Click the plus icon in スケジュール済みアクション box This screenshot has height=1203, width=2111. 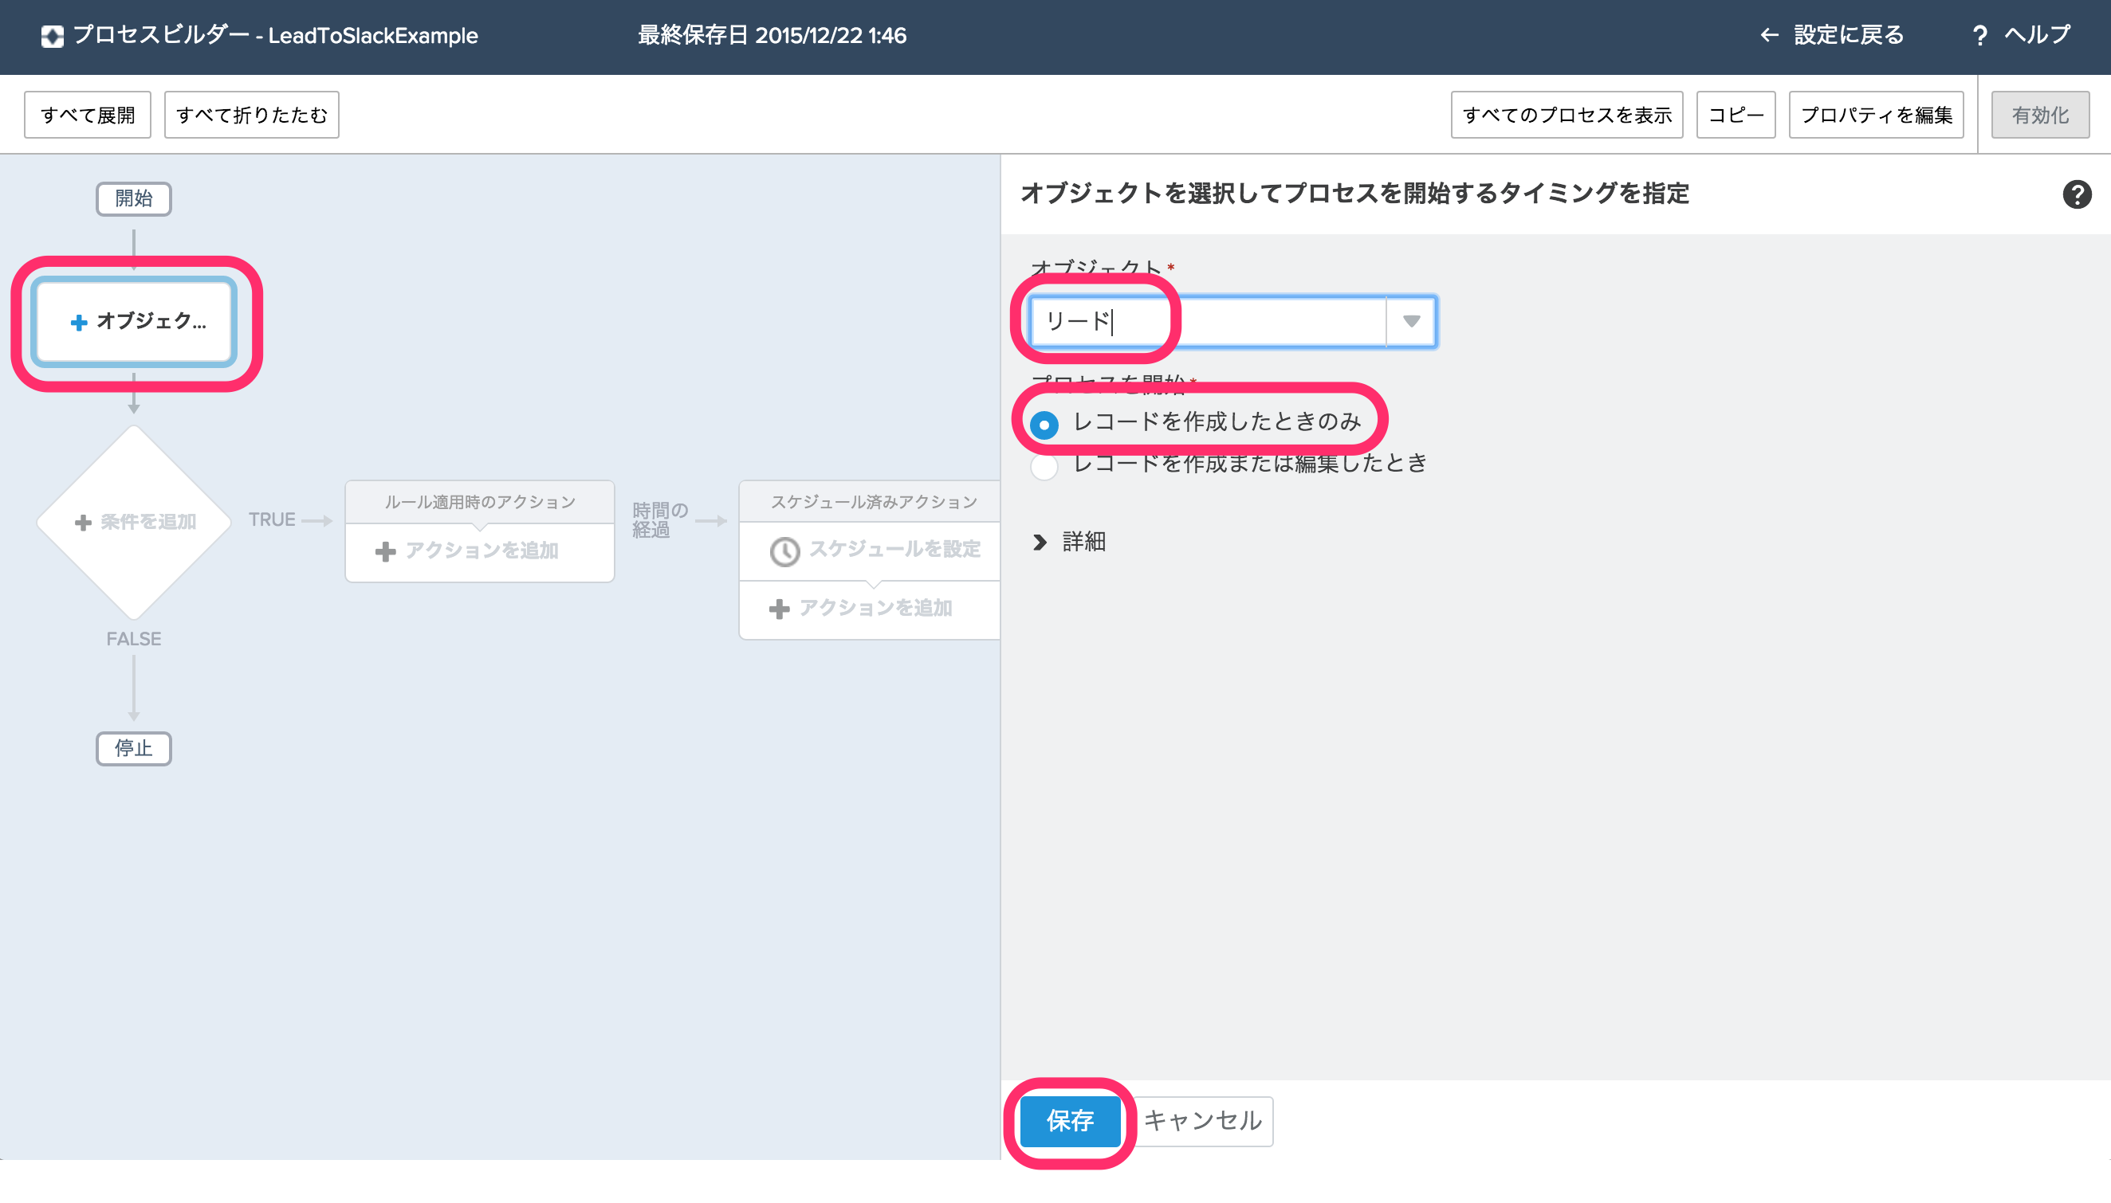click(x=779, y=609)
